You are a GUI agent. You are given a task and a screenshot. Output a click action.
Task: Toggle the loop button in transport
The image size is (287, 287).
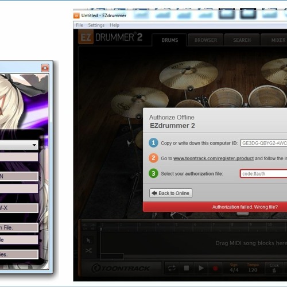click(x=172, y=268)
